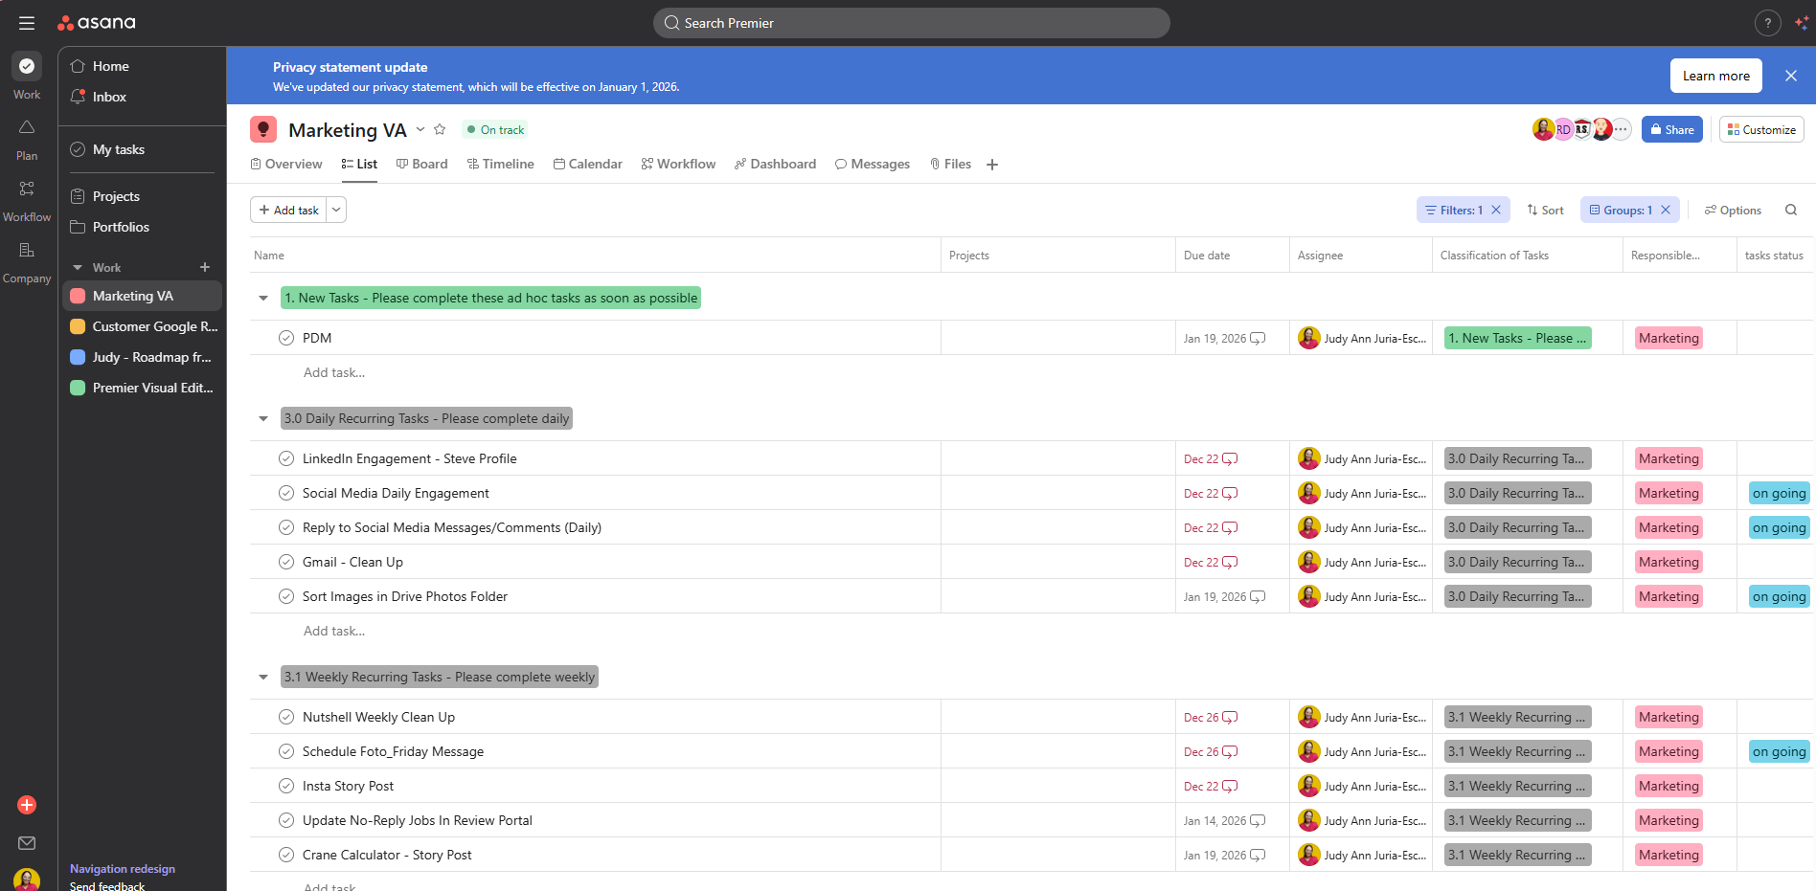Click the red create plus button
Viewport: 1816px width, 891px height.
pyautogui.click(x=27, y=805)
